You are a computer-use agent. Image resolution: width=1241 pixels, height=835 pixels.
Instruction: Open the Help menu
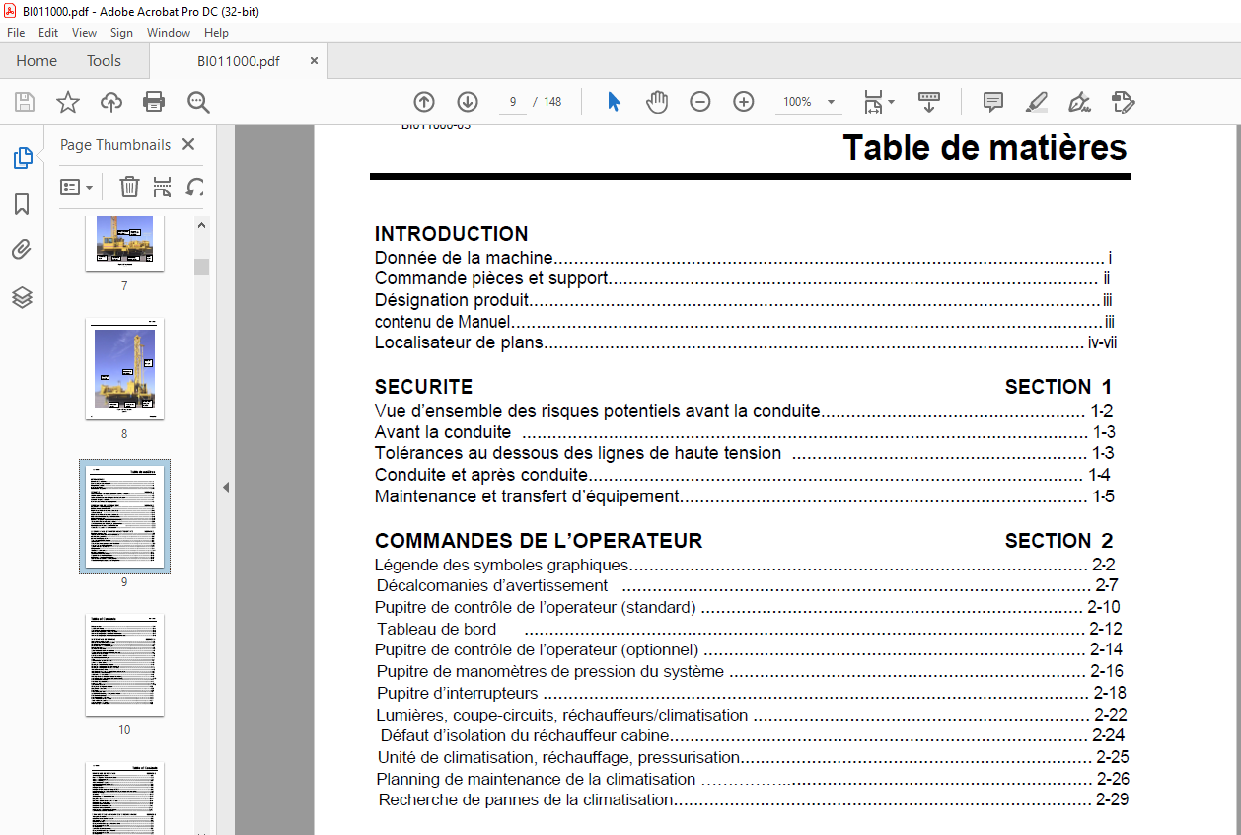click(x=216, y=33)
